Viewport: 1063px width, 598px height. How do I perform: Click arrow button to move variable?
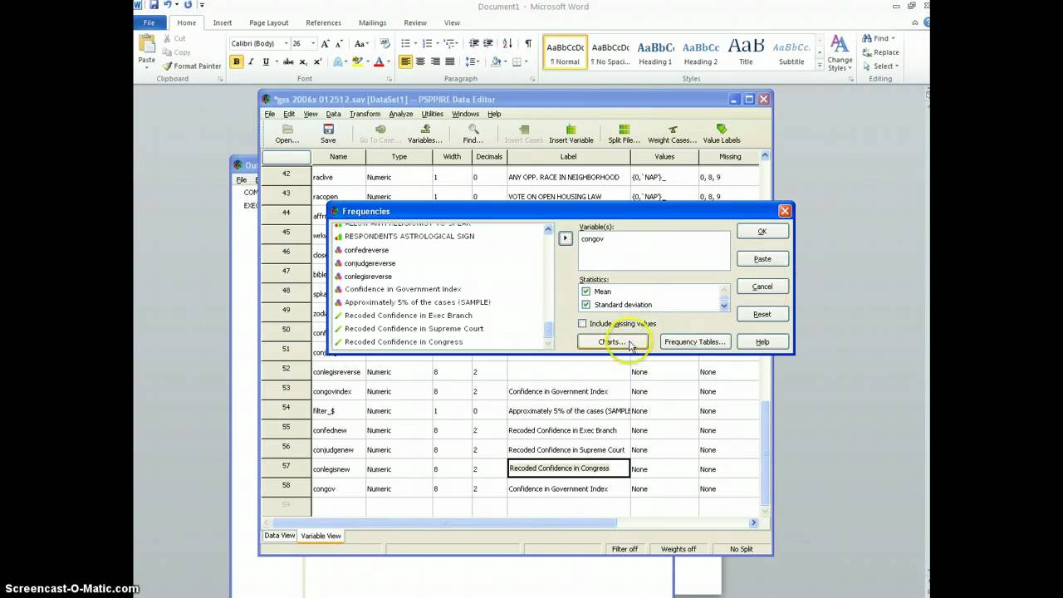click(x=565, y=238)
